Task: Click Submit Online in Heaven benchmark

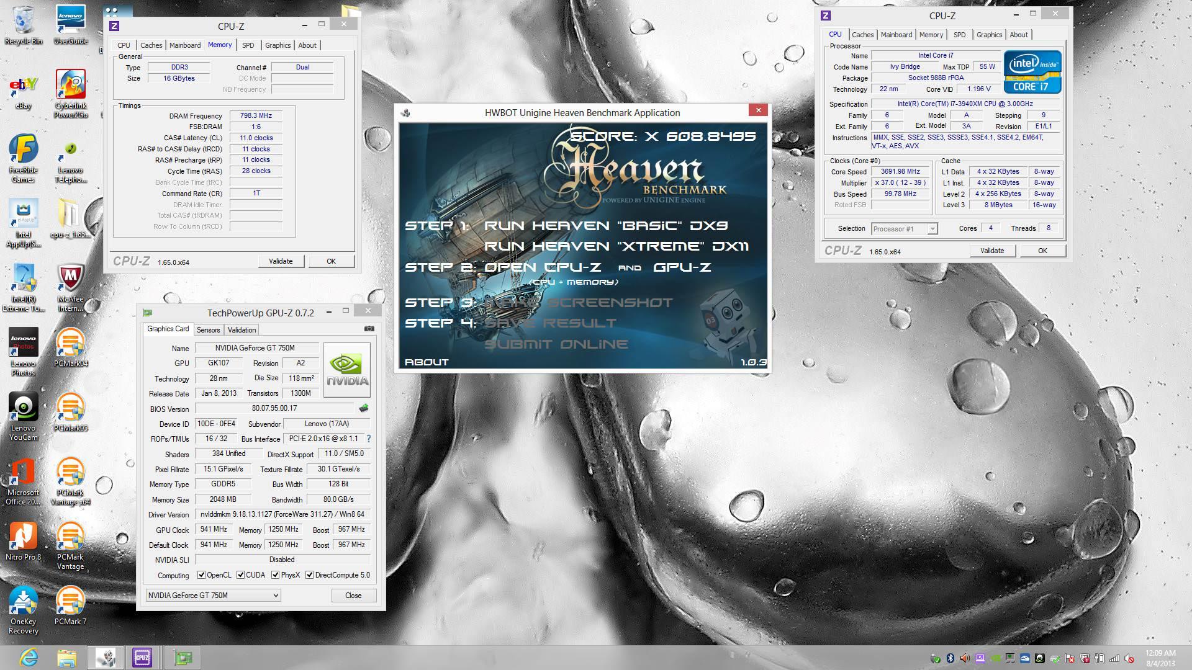Action: coord(556,344)
